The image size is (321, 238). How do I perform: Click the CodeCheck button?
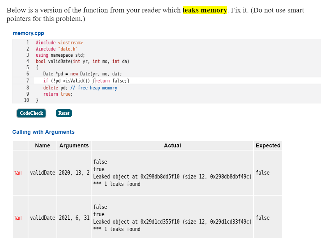pos(31,113)
